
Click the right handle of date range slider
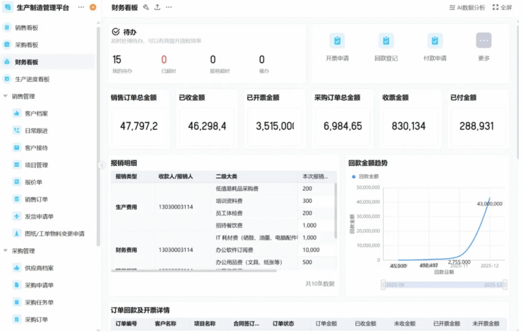(505, 284)
